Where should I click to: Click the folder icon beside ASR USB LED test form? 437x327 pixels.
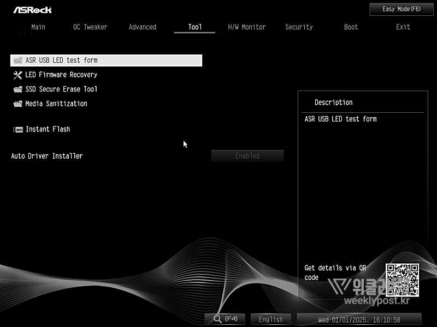(18, 60)
